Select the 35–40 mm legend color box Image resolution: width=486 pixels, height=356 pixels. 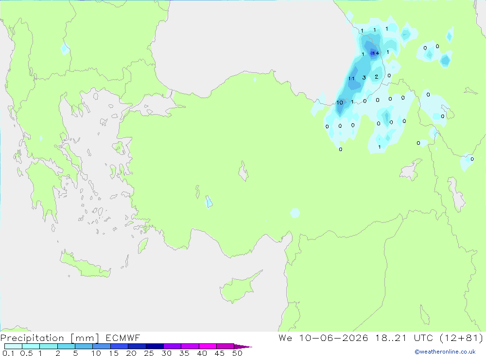pos(190,346)
